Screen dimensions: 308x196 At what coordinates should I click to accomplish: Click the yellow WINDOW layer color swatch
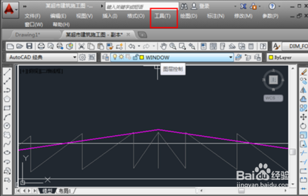click(x=142, y=57)
